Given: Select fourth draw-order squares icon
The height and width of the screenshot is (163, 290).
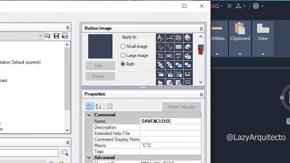Looking at the screenshot, I should click(x=188, y=65).
